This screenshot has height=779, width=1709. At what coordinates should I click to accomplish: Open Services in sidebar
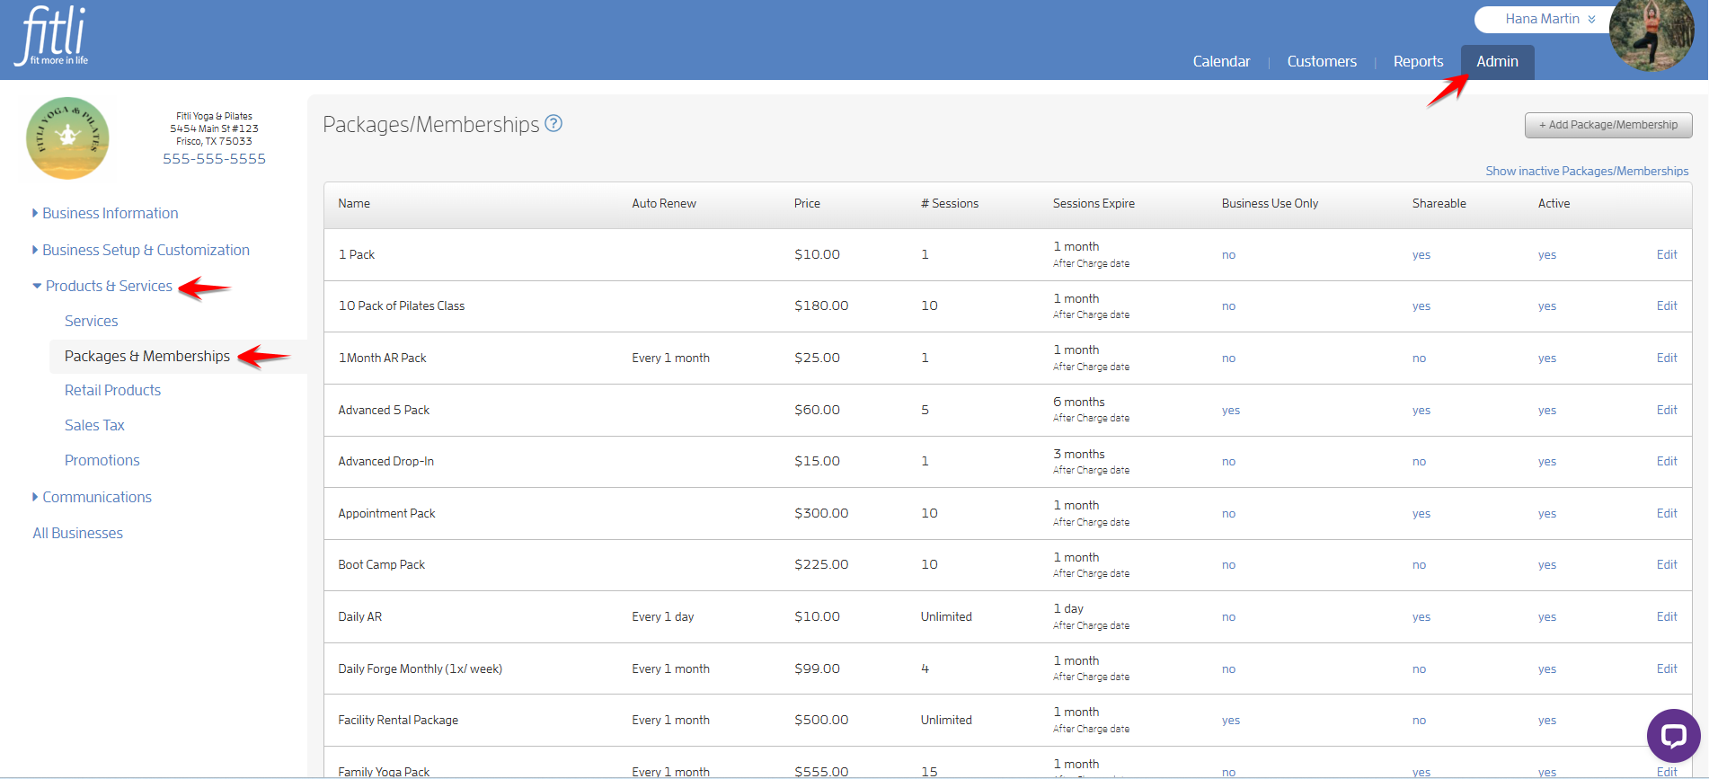point(91,321)
